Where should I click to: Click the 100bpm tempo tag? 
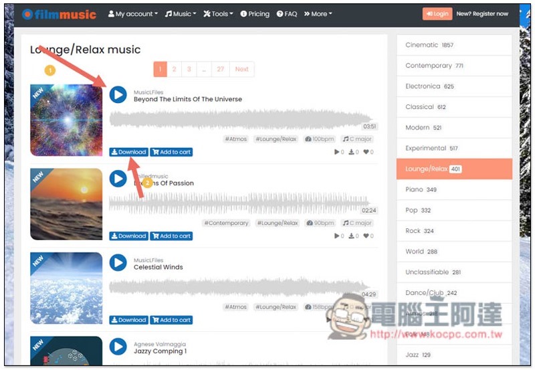[x=320, y=139]
